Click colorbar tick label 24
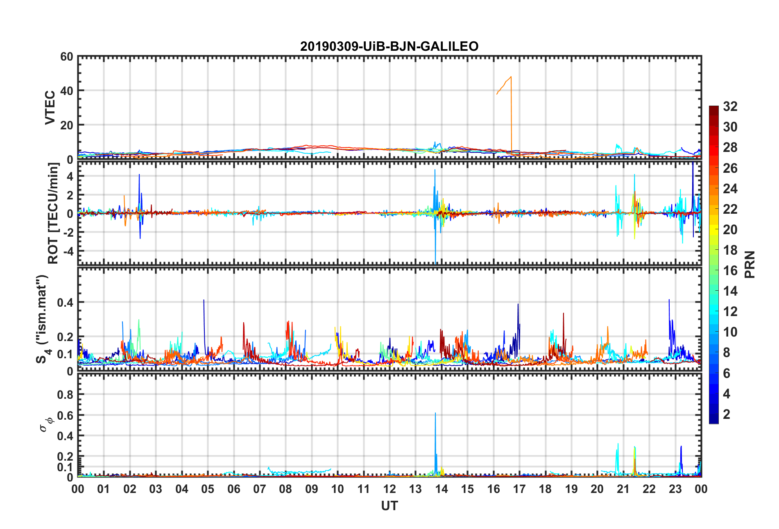Viewport: 779px width, 529px height. tap(730, 189)
